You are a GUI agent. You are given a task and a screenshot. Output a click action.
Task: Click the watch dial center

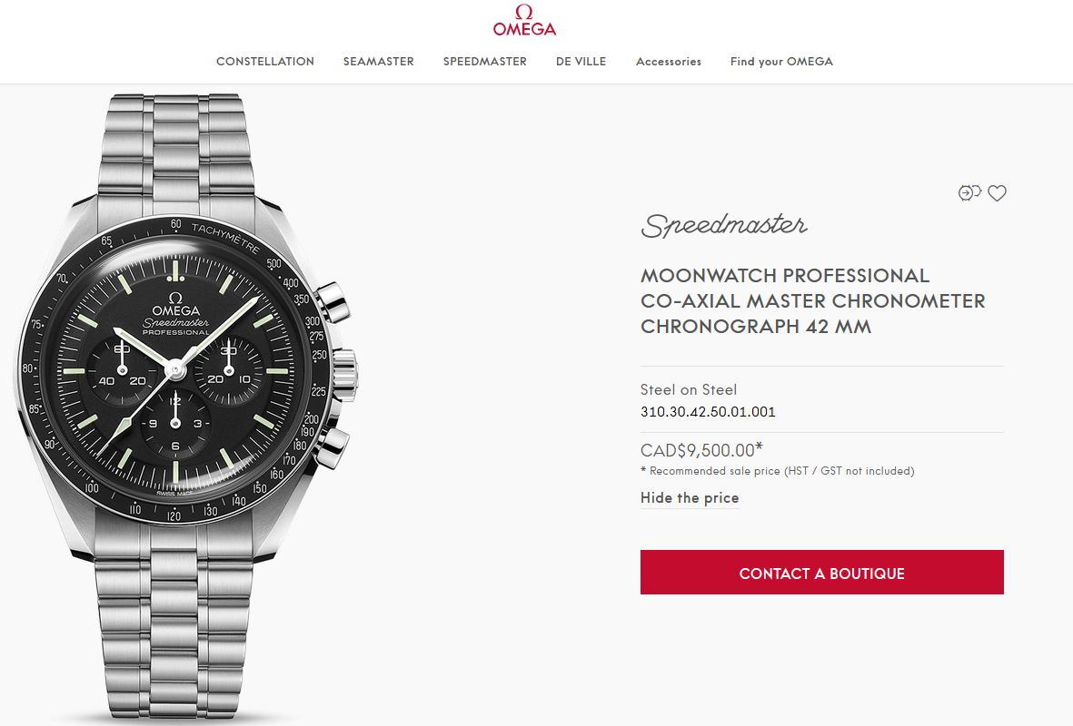coord(175,370)
